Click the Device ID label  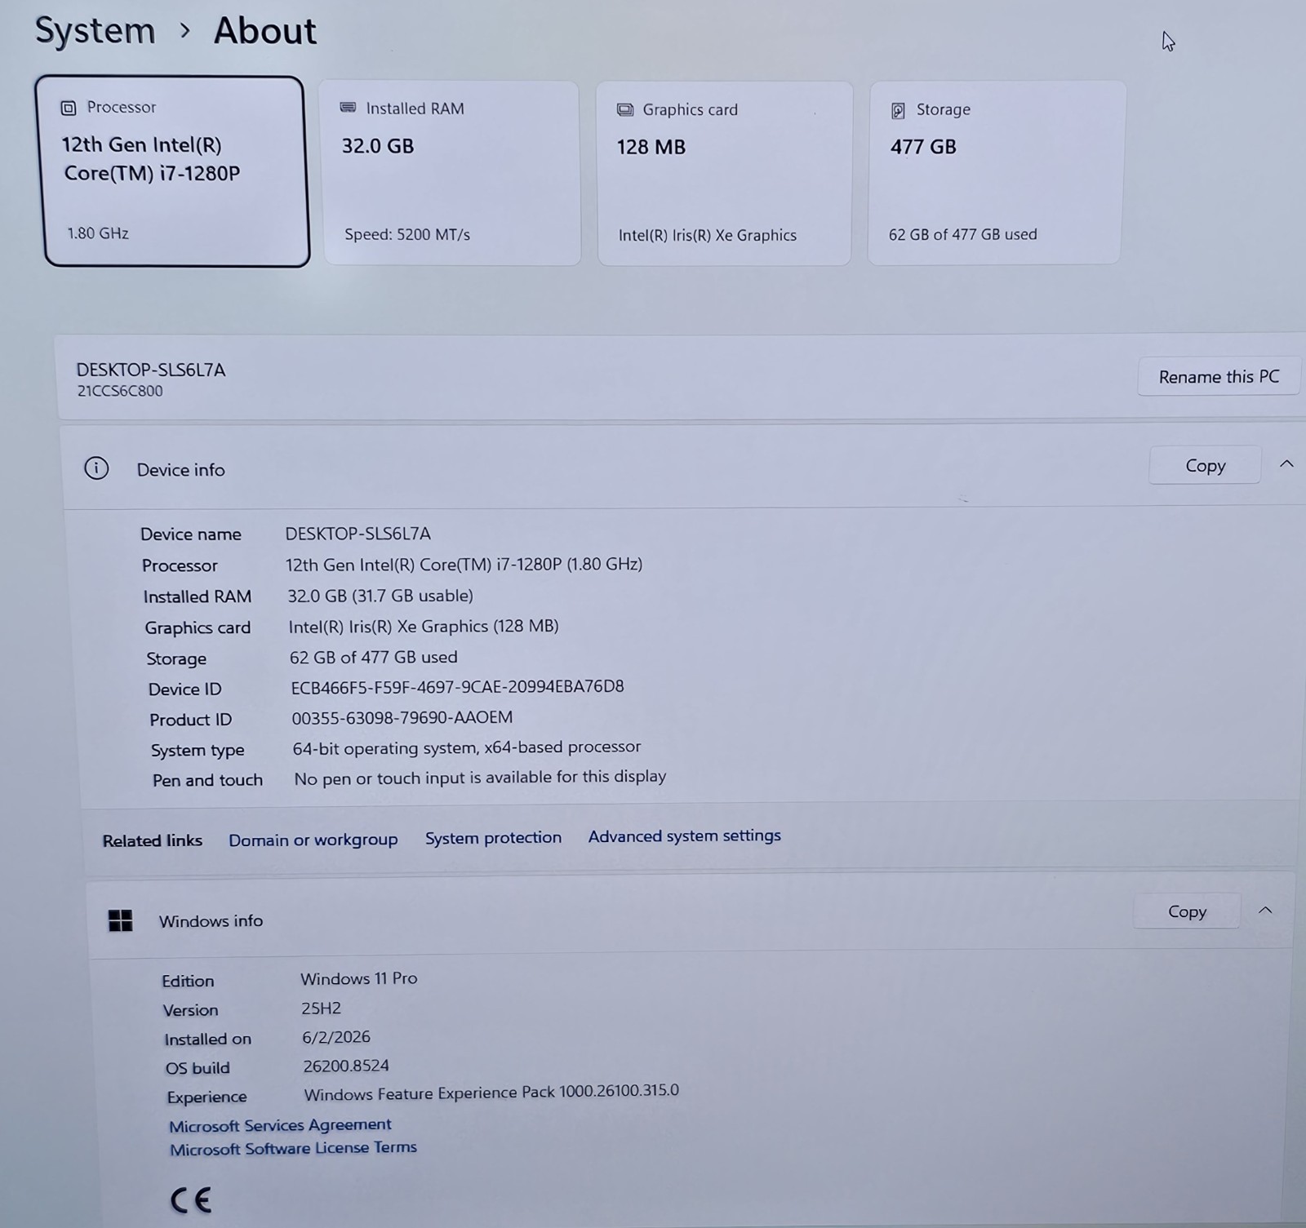point(184,689)
